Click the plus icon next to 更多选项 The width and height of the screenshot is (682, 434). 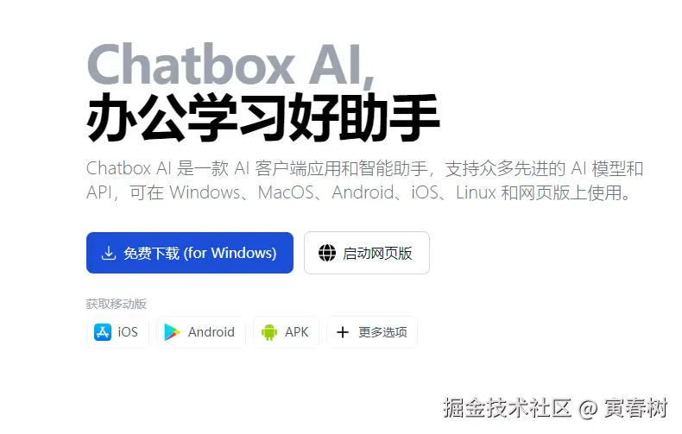click(343, 332)
